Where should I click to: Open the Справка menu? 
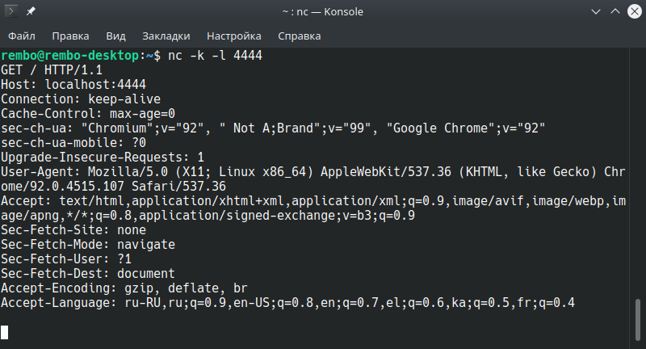click(x=299, y=36)
